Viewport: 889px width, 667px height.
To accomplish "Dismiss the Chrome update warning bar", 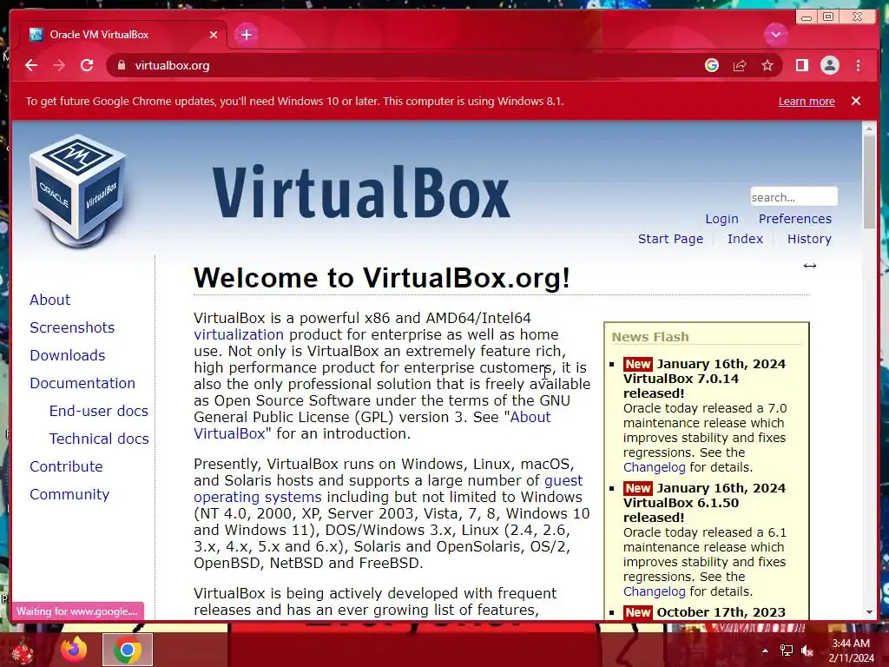I will [855, 101].
